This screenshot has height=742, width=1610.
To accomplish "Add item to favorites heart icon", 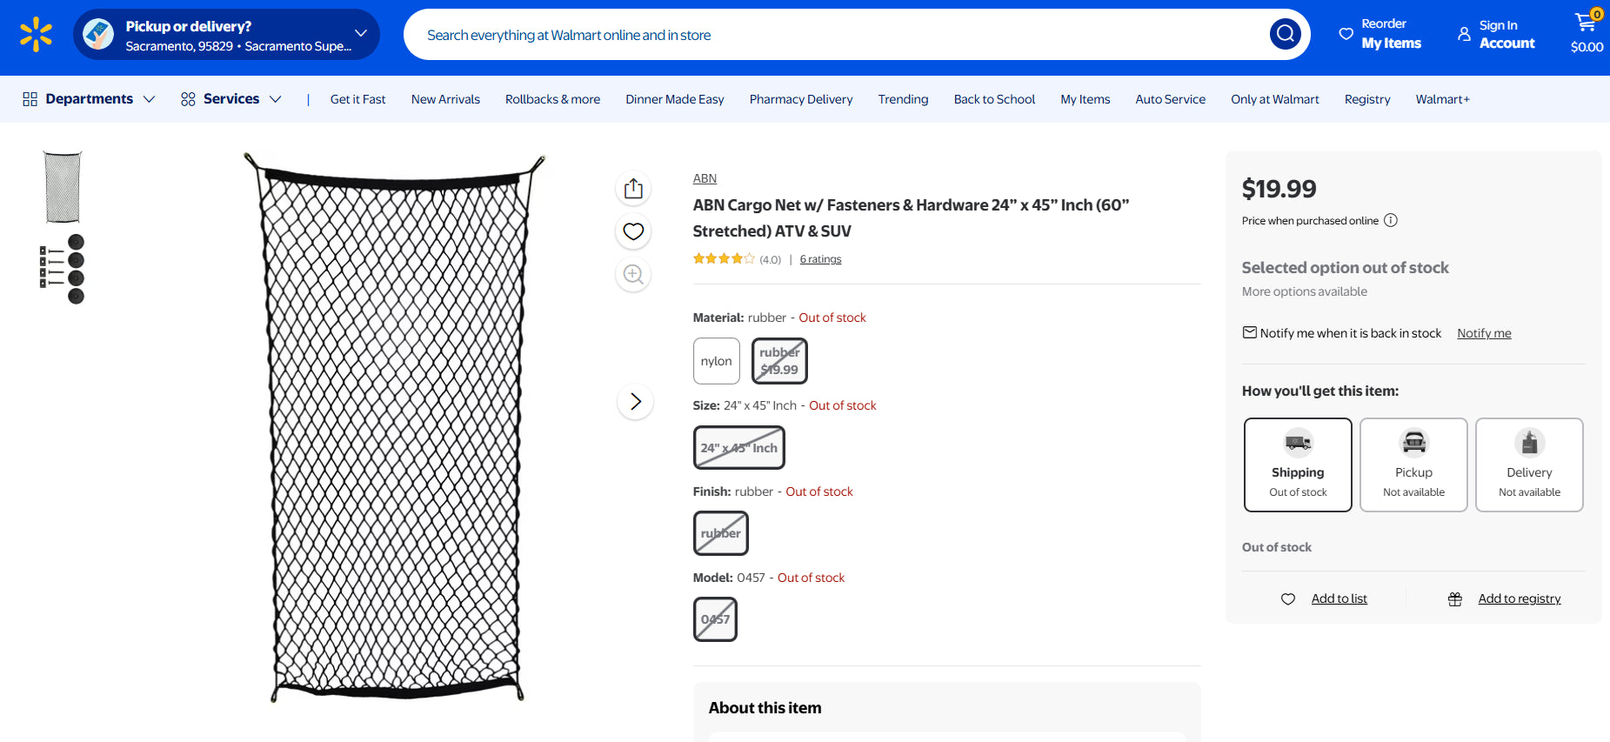I will click(x=633, y=231).
